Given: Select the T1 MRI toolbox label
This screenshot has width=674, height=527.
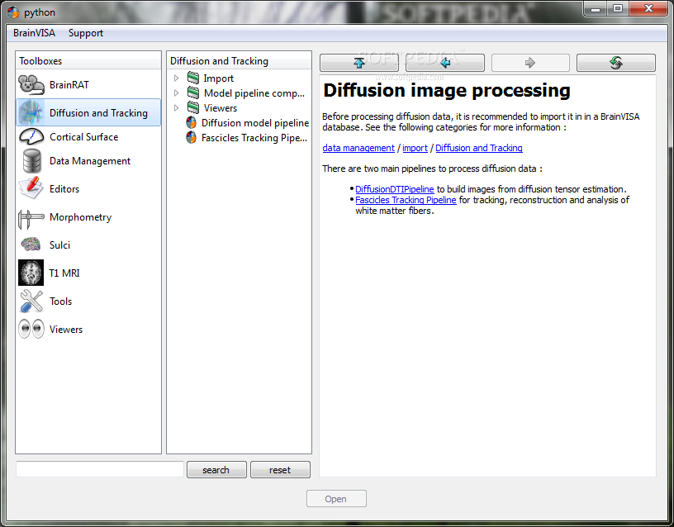Looking at the screenshot, I should (64, 273).
